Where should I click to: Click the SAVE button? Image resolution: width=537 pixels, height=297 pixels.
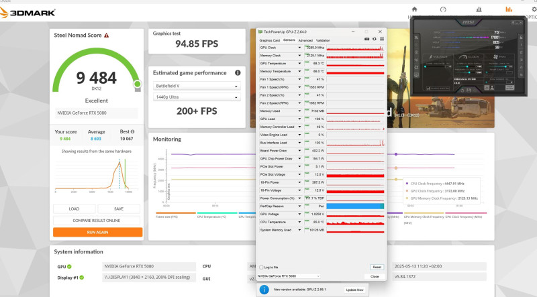pos(119,209)
